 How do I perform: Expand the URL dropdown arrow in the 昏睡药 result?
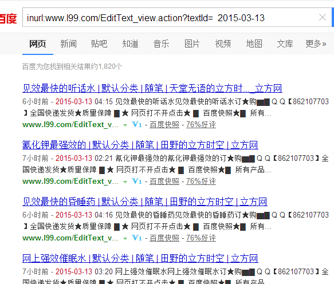pyautogui.click(x=125, y=238)
